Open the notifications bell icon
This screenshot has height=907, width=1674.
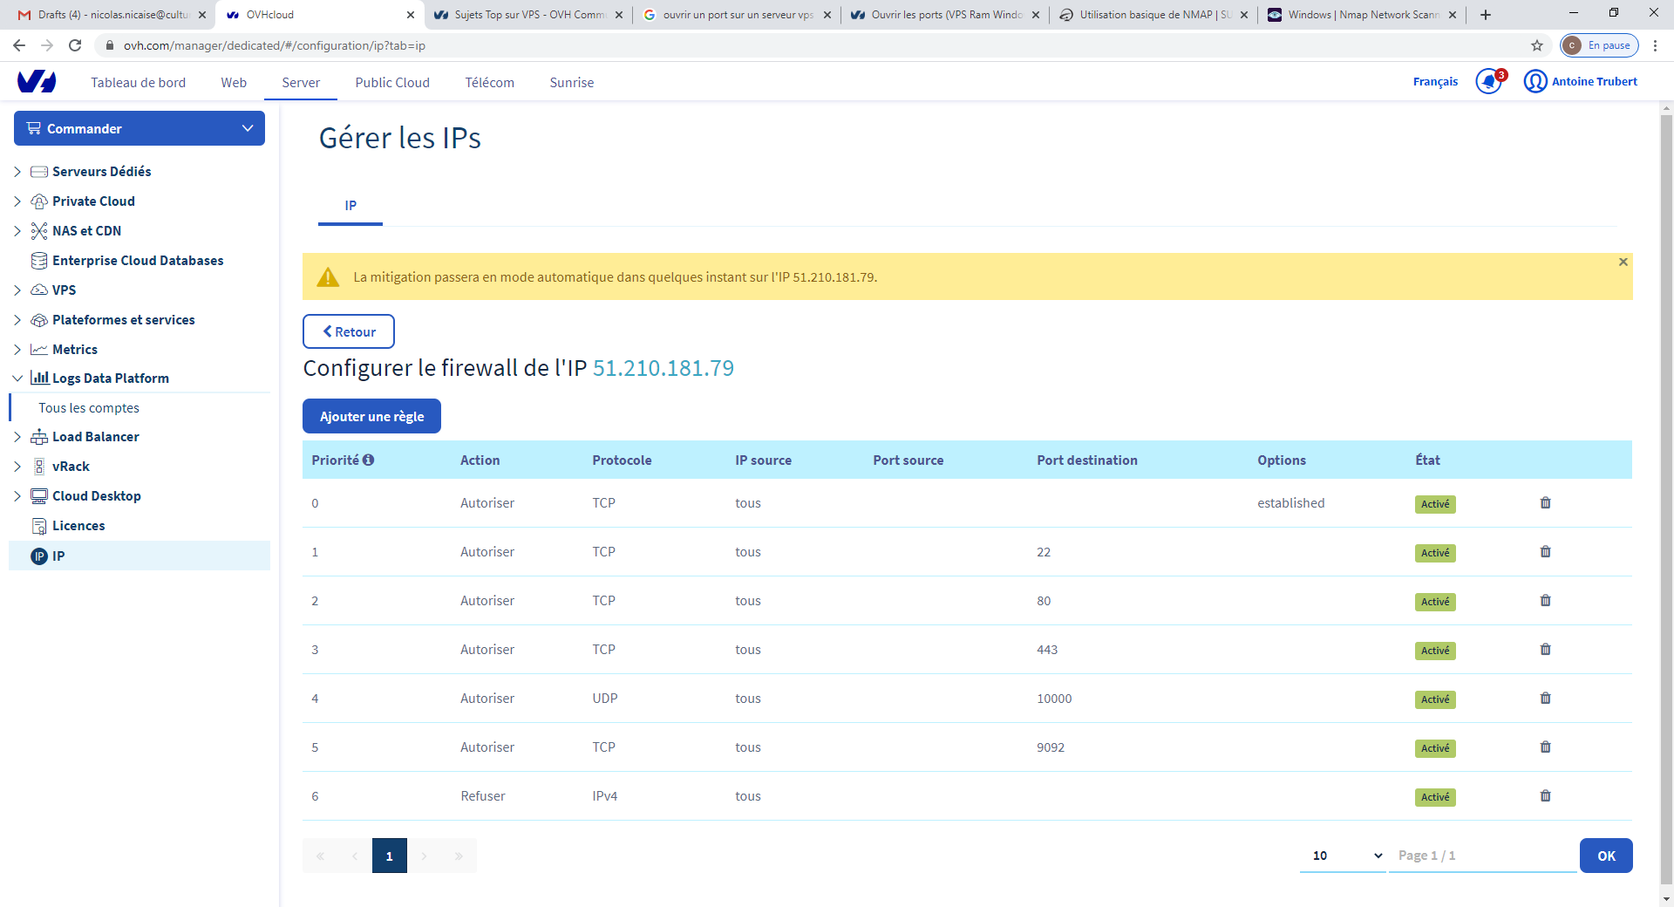click(1488, 82)
